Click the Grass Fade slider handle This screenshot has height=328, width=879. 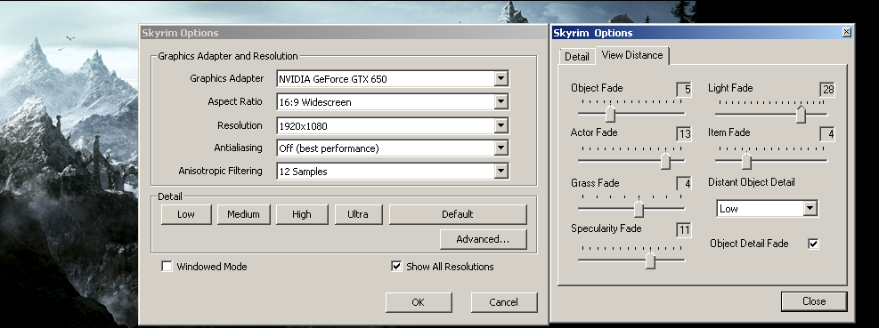(x=639, y=209)
